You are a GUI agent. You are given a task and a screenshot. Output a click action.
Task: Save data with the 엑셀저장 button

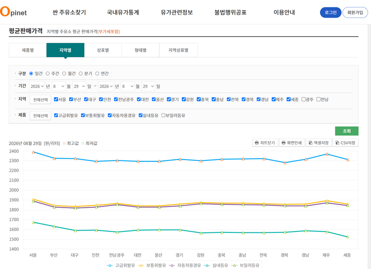(x=319, y=143)
